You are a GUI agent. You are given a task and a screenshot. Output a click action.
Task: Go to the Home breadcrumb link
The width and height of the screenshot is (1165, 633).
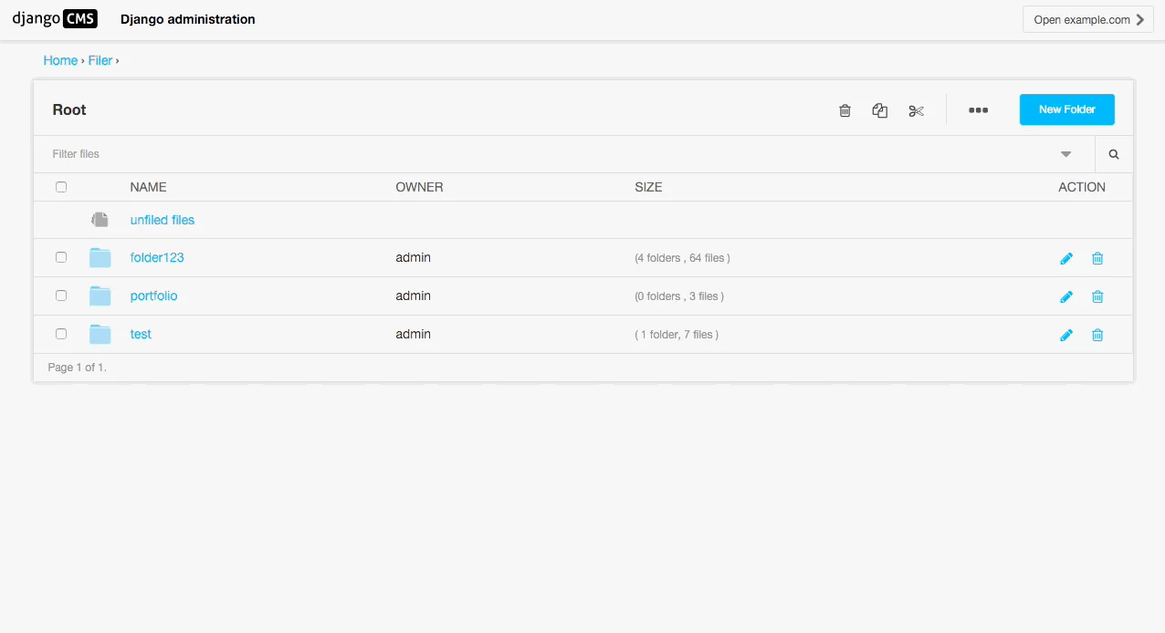60,60
